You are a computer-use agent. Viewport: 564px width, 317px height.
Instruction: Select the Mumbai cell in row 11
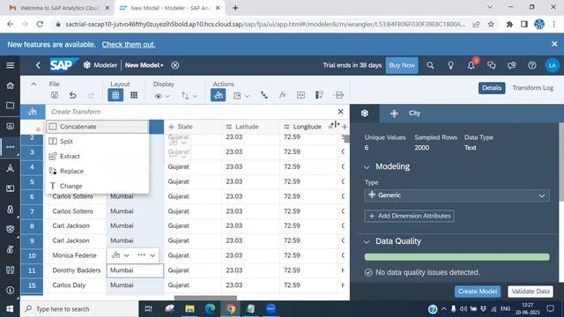tap(135, 270)
